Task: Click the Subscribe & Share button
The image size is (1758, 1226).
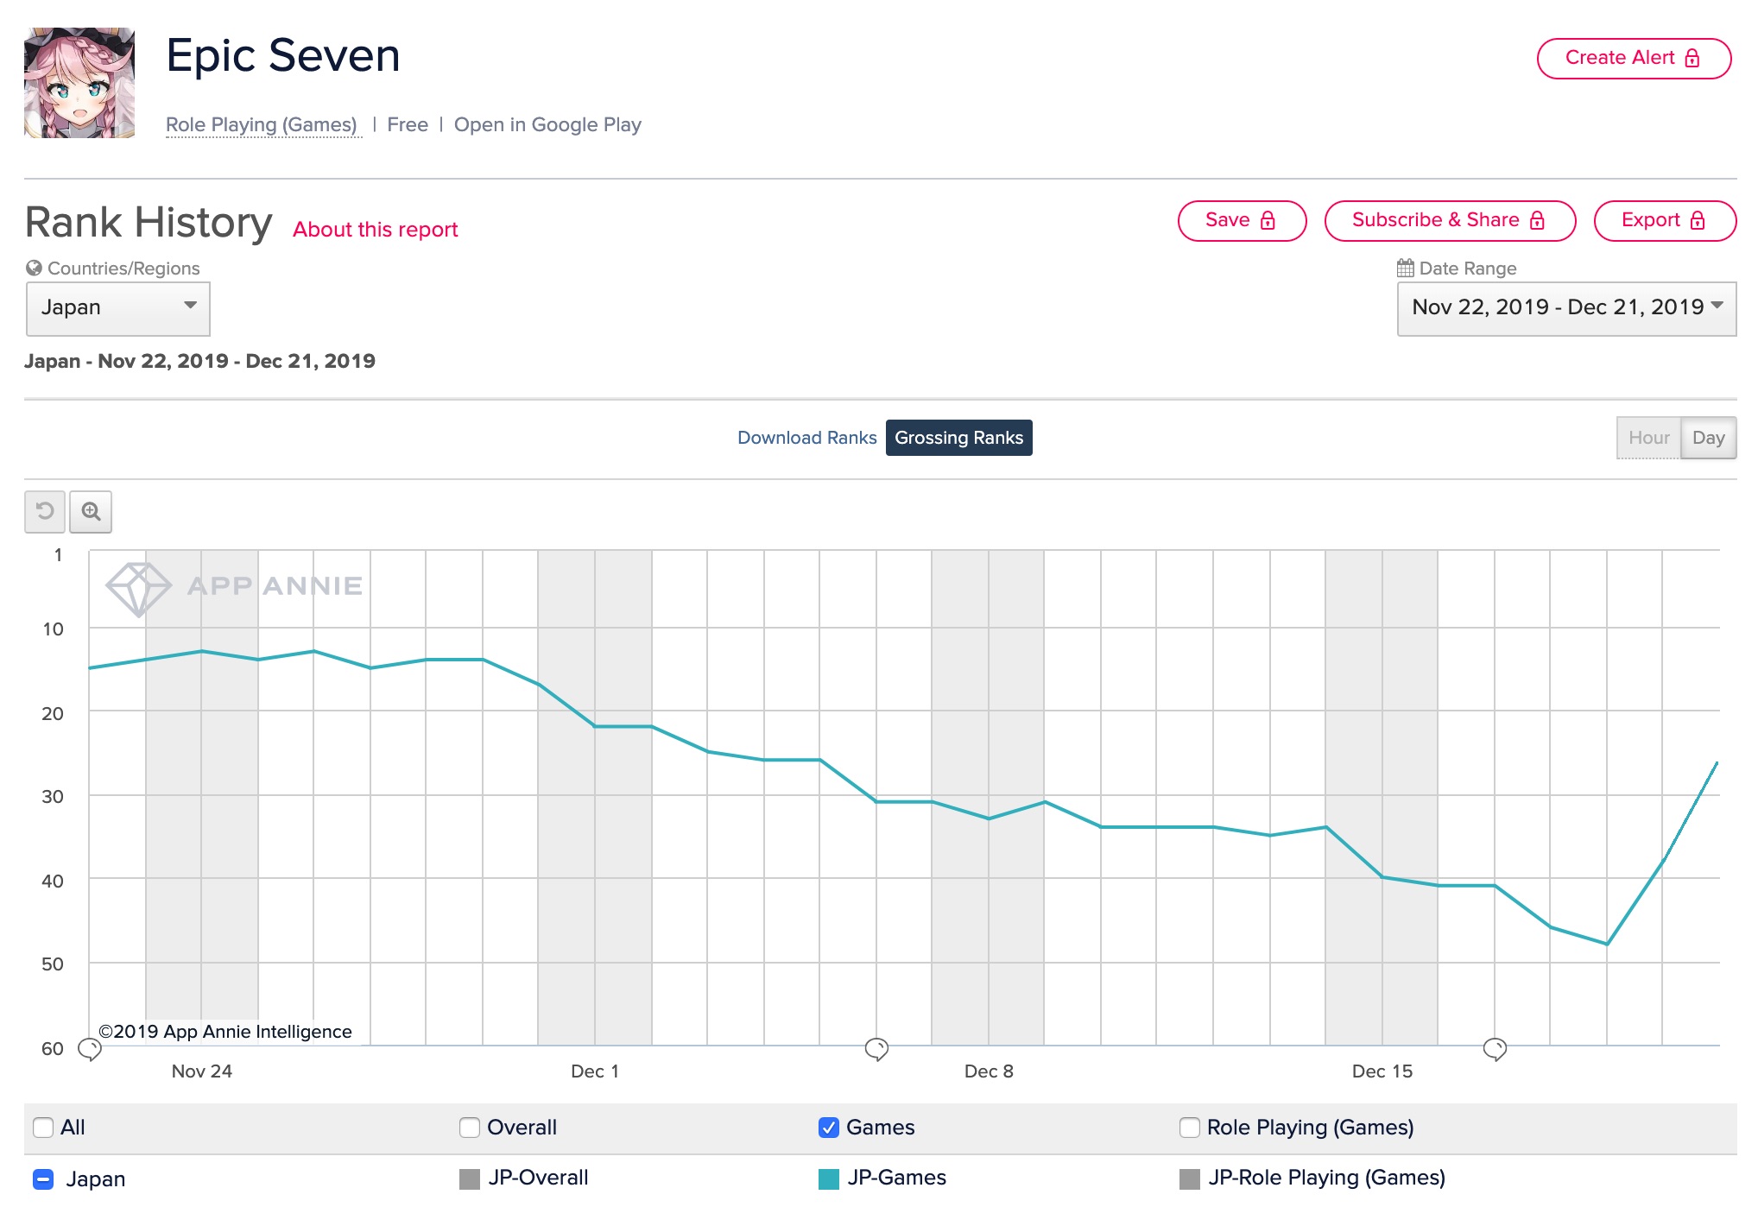Action: coord(1450,220)
